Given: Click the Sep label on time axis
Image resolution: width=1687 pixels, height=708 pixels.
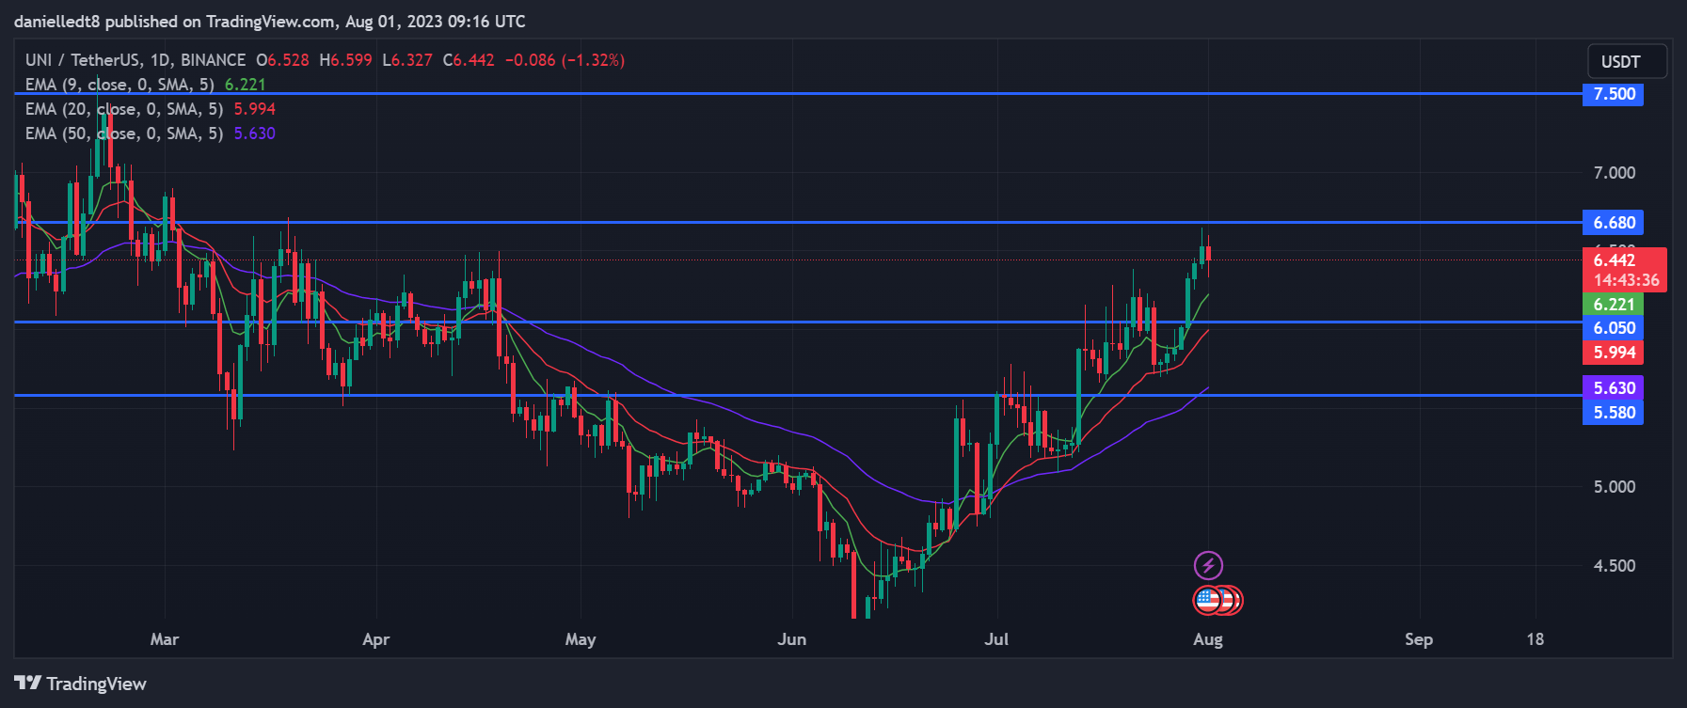Looking at the screenshot, I should click(1419, 639).
